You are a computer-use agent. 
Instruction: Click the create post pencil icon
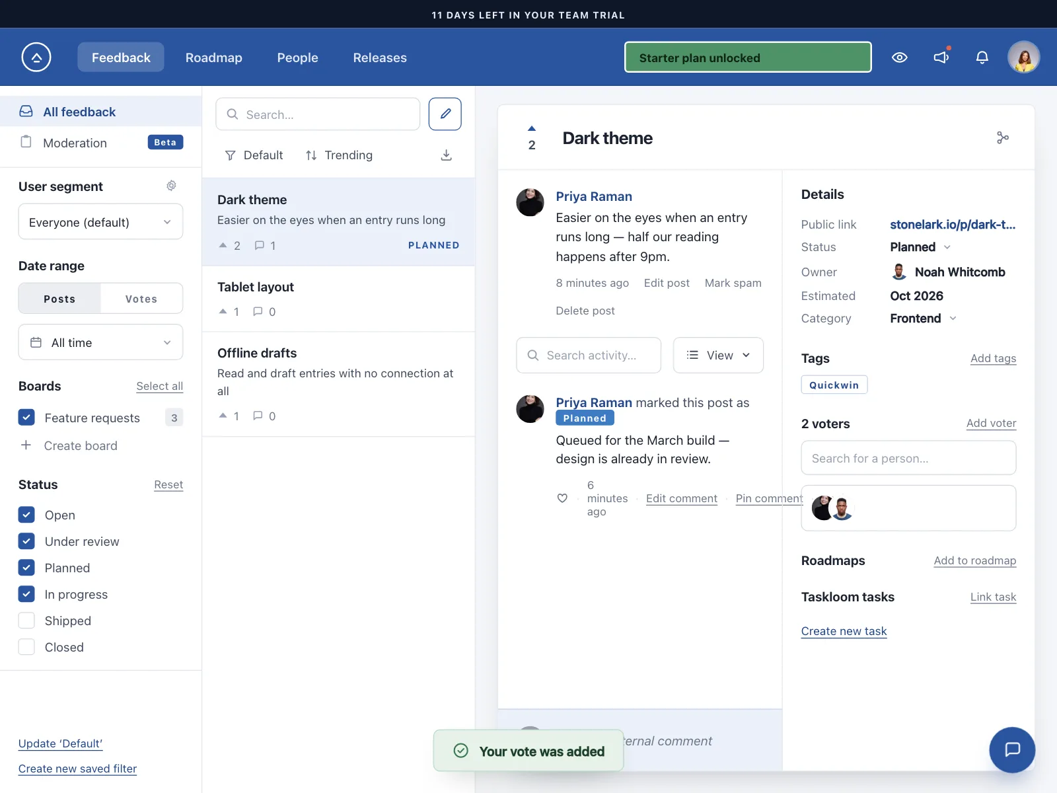pos(445,114)
